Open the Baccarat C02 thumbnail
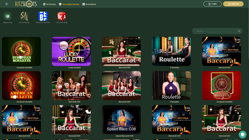 click(21, 120)
